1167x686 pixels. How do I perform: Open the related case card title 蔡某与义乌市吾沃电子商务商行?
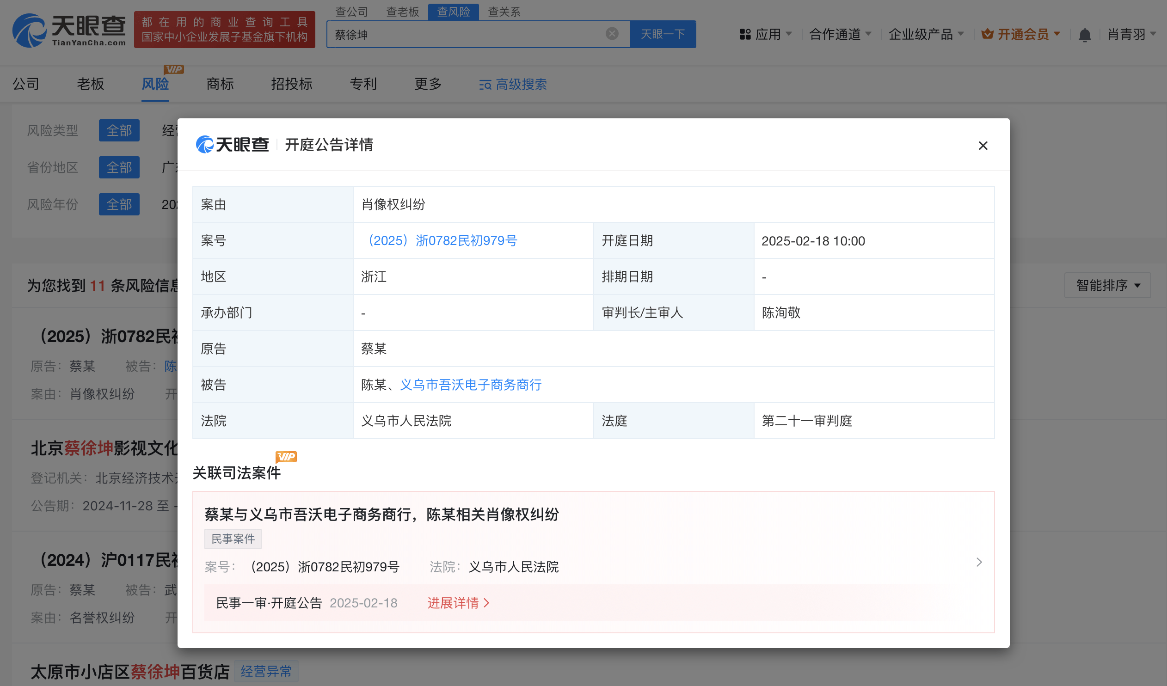click(381, 514)
